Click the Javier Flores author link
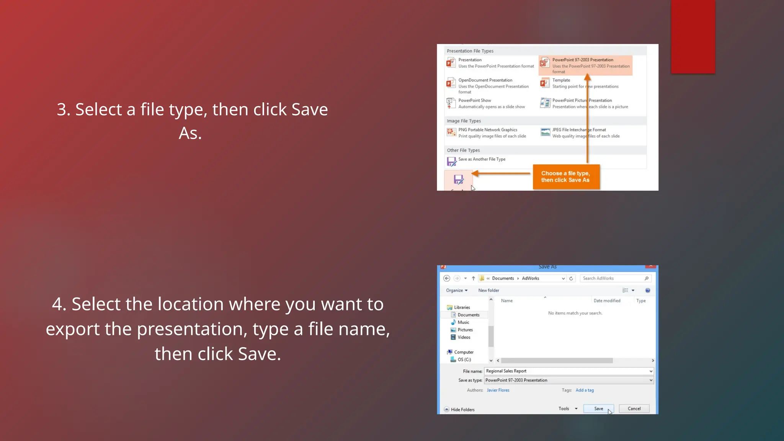The image size is (784, 441). 498,390
